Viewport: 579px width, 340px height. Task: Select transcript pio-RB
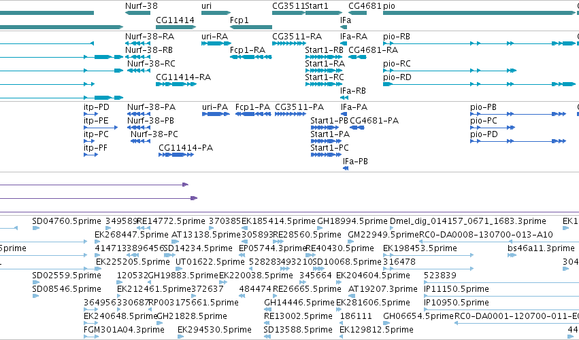pyautogui.click(x=397, y=37)
